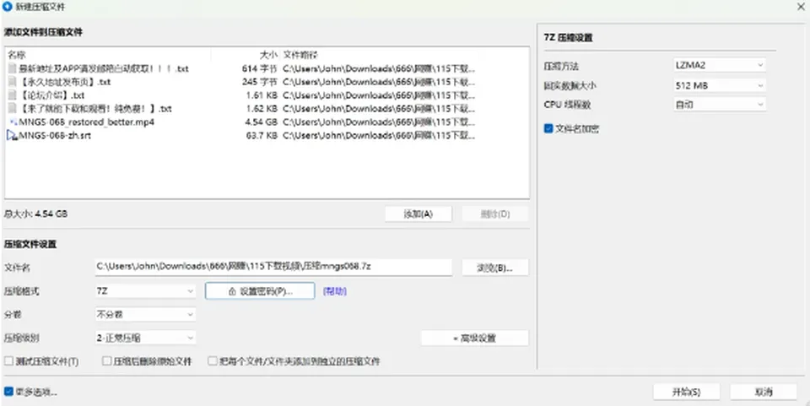Click the 文件名 archive path input field
This screenshot has width=810, height=406.
pos(273,267)
